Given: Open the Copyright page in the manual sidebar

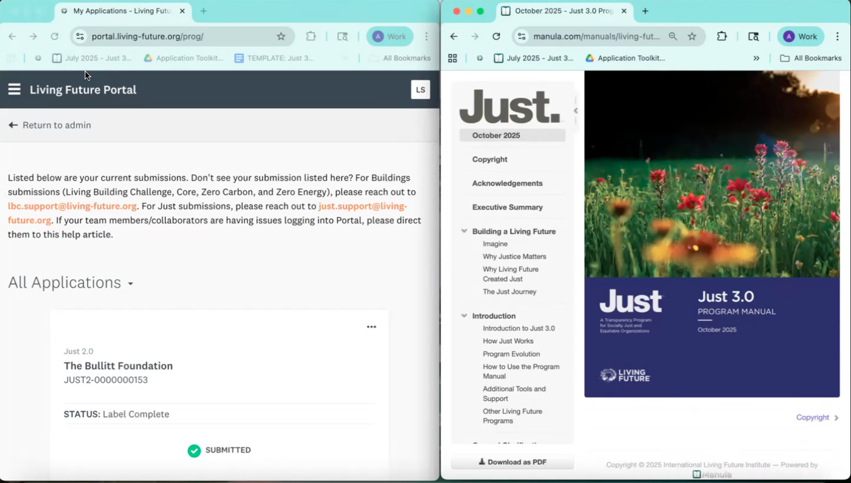Looking at the screenshot, I should pos(490,159).
